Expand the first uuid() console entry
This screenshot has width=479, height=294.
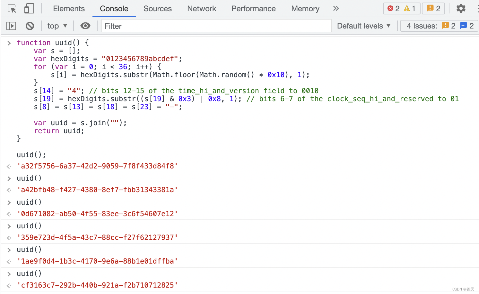(x=9, y=178)
